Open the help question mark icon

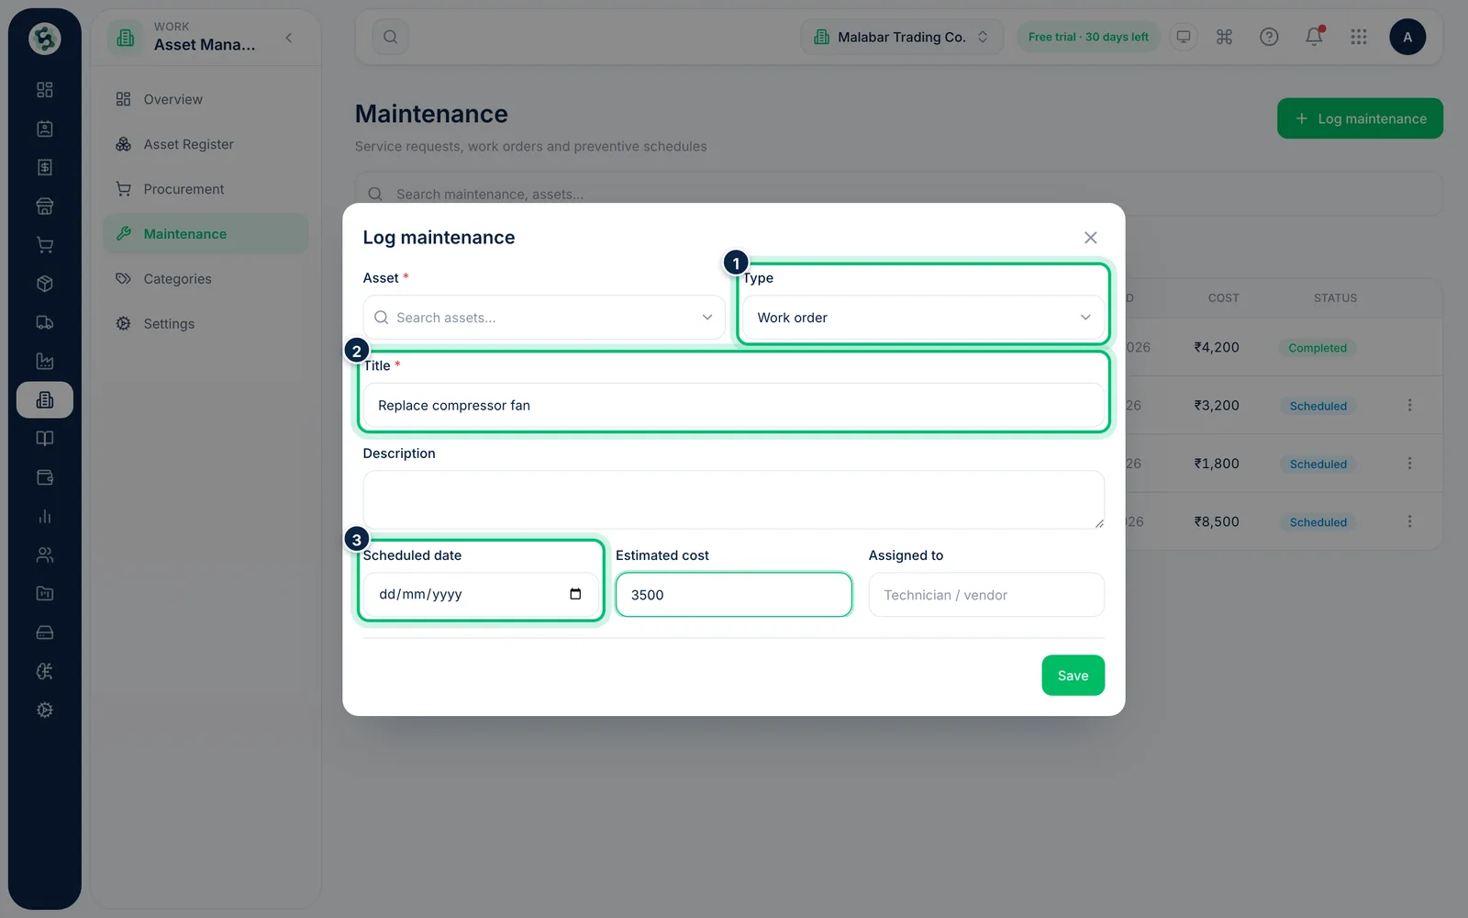[1269, 37]
